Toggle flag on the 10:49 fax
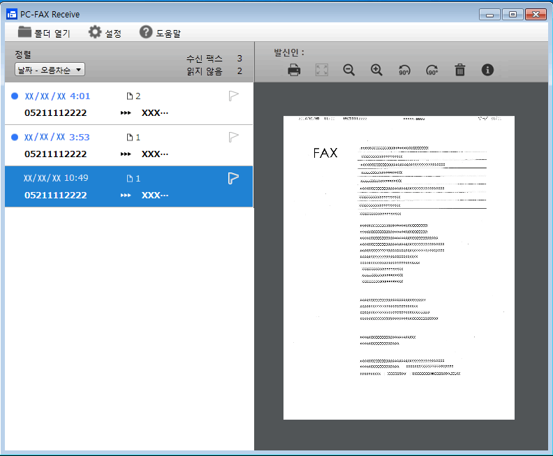The image size is (553, 456). click(x=233, y=179)
